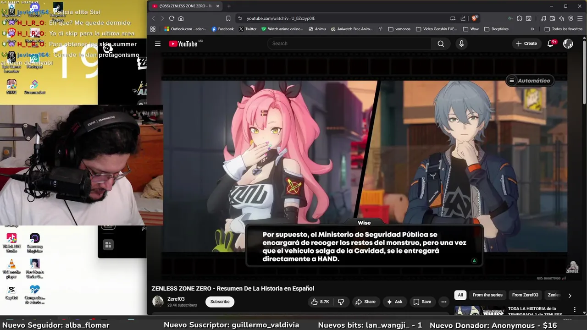Expand the Video Genshin bookmarks folder

click(x=437, y=29)
